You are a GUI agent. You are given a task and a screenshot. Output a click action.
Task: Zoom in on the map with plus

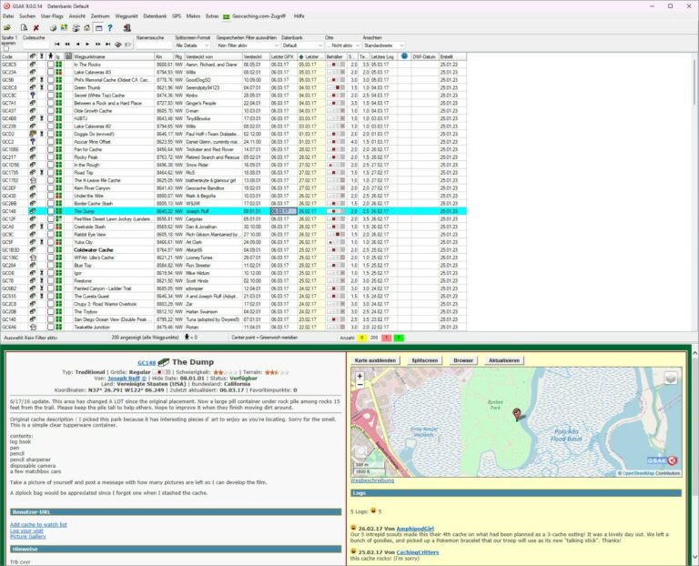coord(360,376)
